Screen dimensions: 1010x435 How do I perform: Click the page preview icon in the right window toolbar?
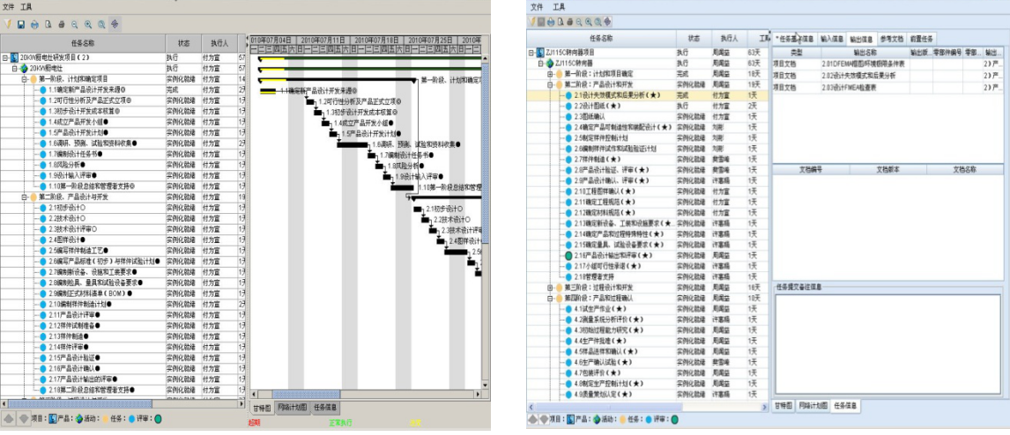pos(561,21)
